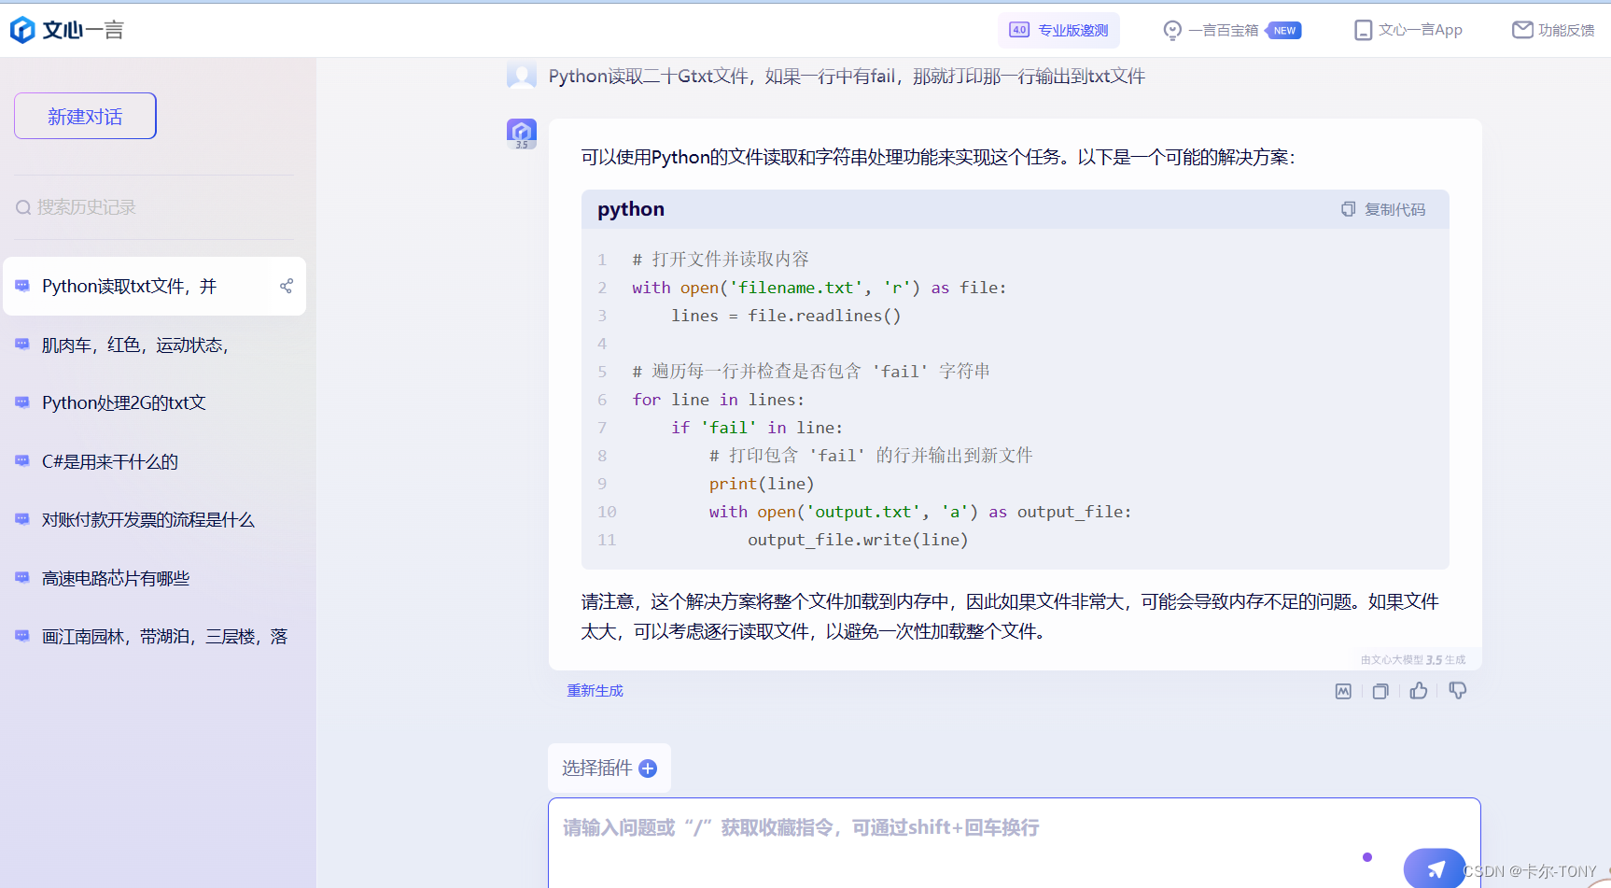The height and width of the screenshot is (888, 1611).
Task: Start a new chat with 新建对话
Action: pos(85,116)
